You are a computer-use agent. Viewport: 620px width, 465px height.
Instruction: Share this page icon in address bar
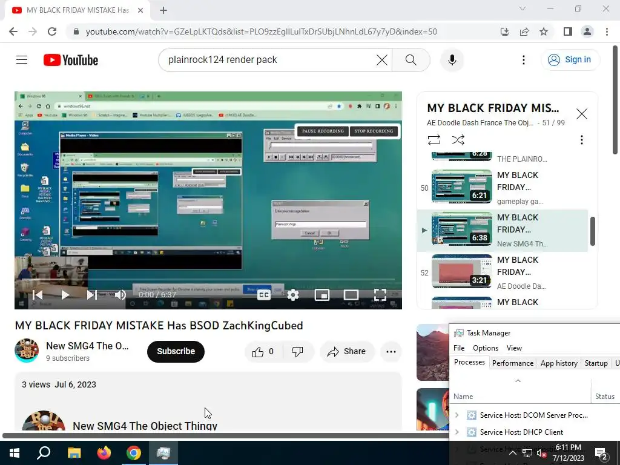[x=524, y=31]
